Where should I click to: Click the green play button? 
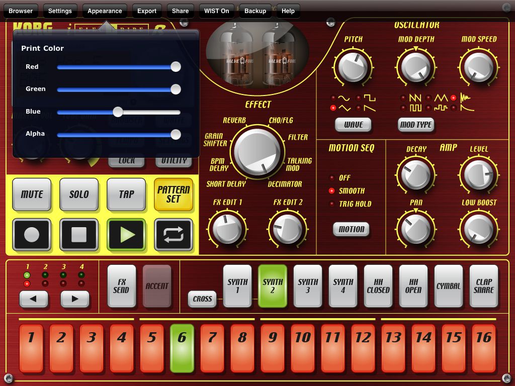point(126,235)
